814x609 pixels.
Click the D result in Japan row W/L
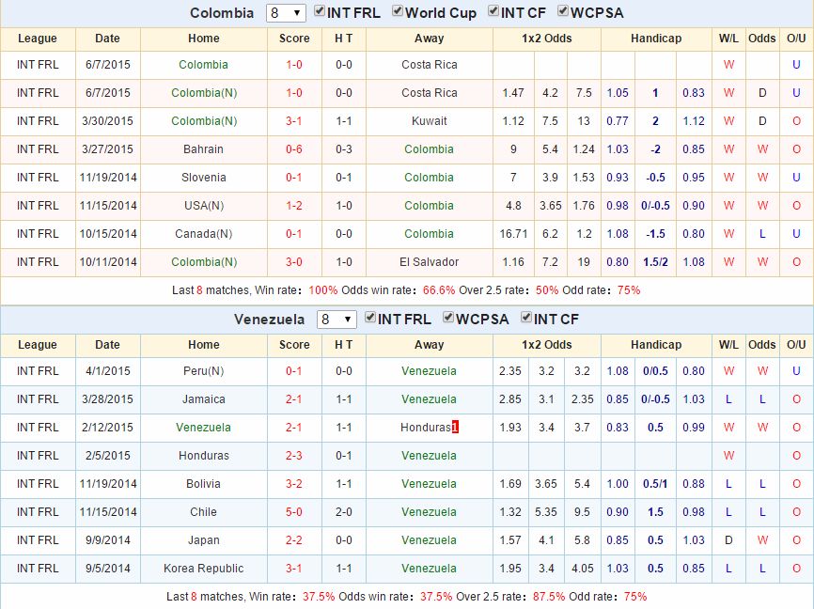[728, 540]
